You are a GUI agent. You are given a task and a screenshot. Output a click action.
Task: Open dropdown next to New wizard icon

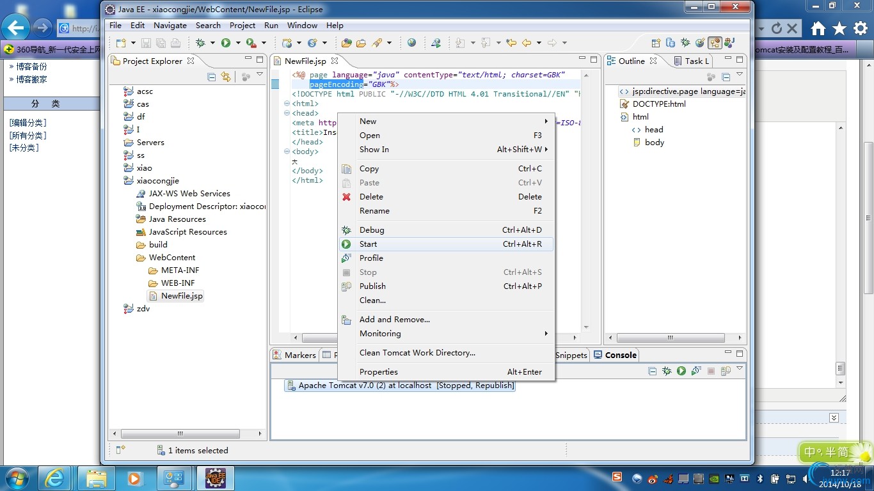pyautogui.click(x=133, y=43)
